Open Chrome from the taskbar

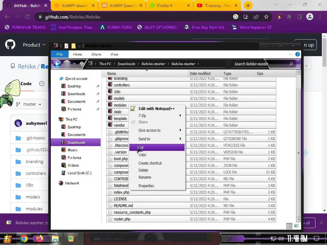[24, 239]
